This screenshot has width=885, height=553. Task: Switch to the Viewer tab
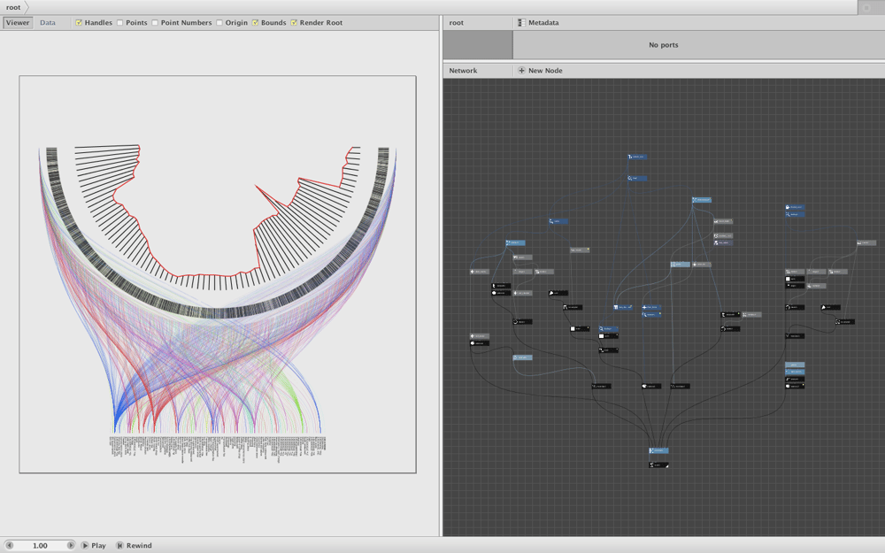pyautogui.click(x=18, y=23)
